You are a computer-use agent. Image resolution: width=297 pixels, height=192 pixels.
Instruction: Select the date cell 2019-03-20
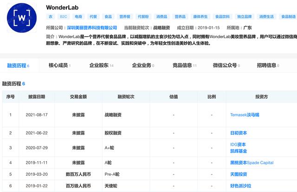point(37,174)
